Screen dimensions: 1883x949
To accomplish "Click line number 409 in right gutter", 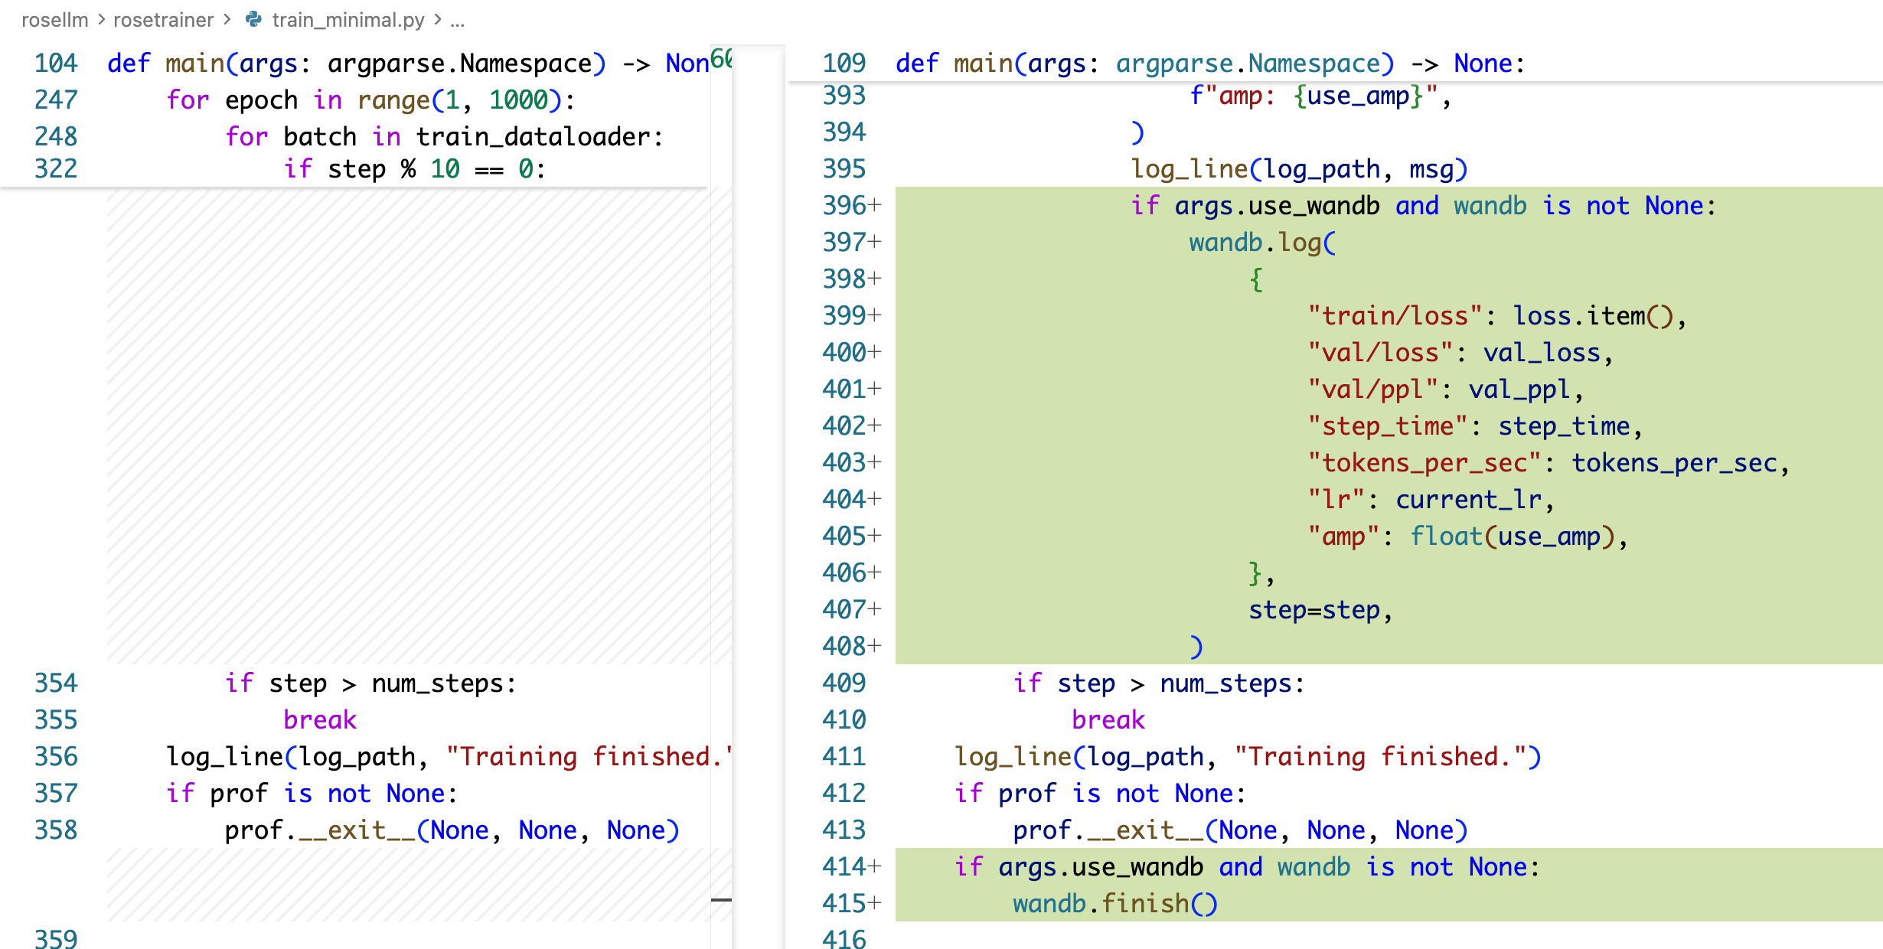I will 844,683.
